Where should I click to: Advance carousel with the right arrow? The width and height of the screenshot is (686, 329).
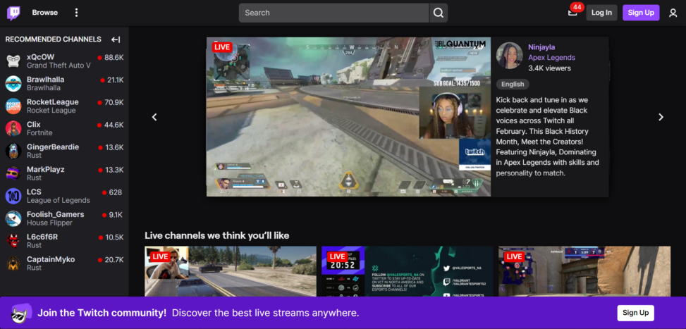coord(661,117)
